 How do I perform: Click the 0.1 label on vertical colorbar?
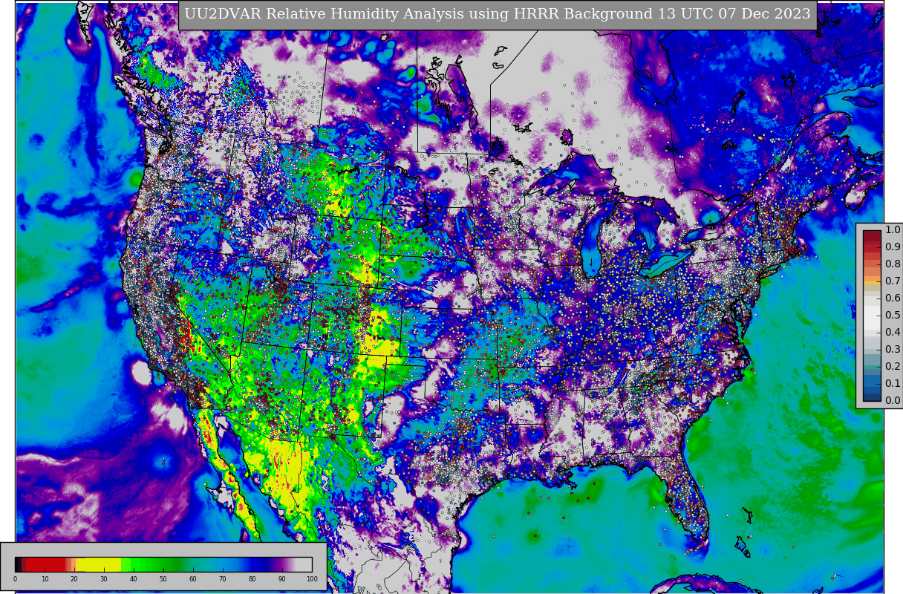[x=893, y=384]
